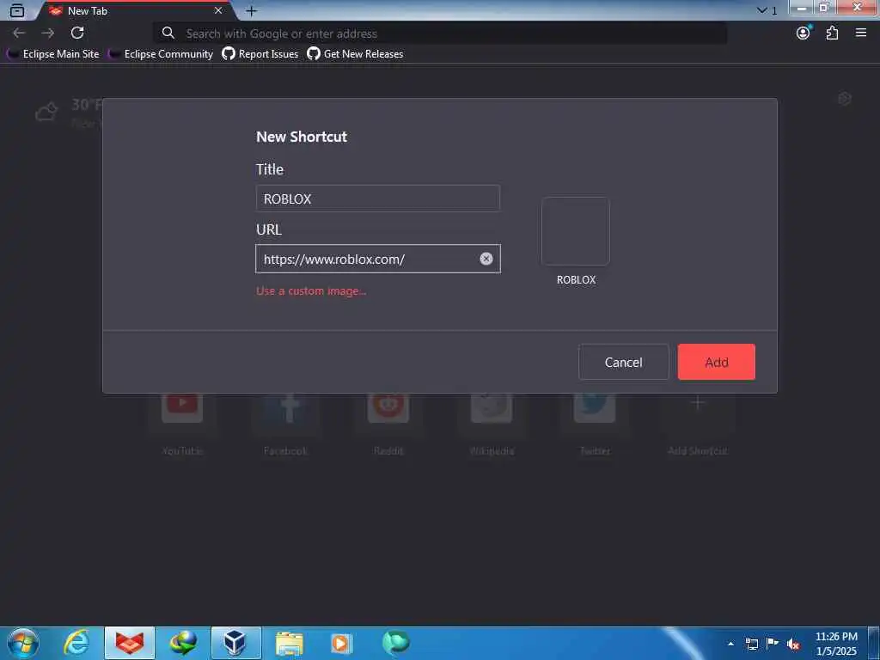Go forward with the forward arrow
This screenshot has height=660, width=880.
48,34
